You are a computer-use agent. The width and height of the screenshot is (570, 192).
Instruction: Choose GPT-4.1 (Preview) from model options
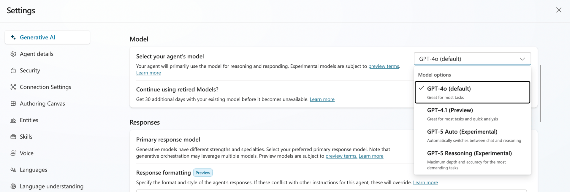472,114
